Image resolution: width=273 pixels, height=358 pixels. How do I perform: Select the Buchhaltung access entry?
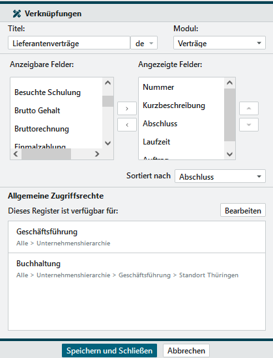pyautogui.click(x=137, y=269)
